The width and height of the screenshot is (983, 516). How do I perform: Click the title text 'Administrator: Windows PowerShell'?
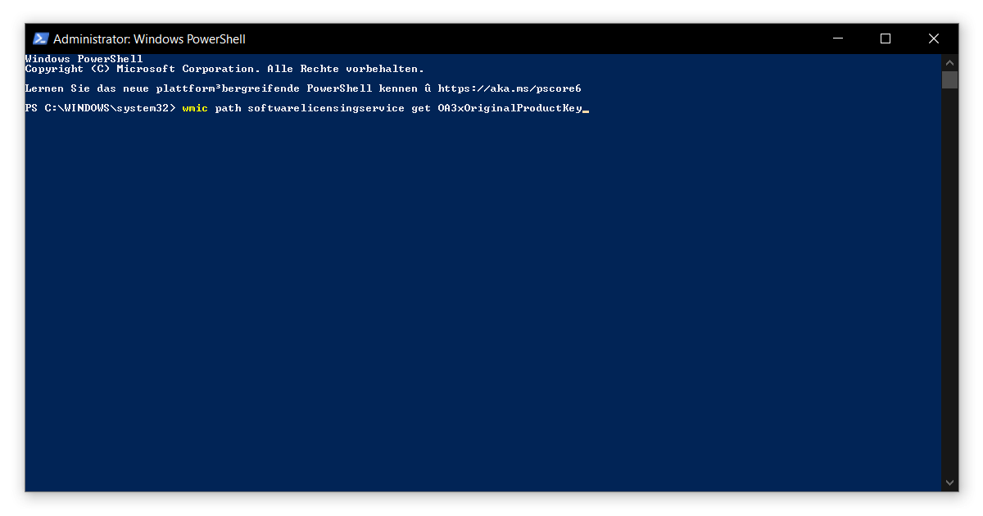click(x=149, y=38)
